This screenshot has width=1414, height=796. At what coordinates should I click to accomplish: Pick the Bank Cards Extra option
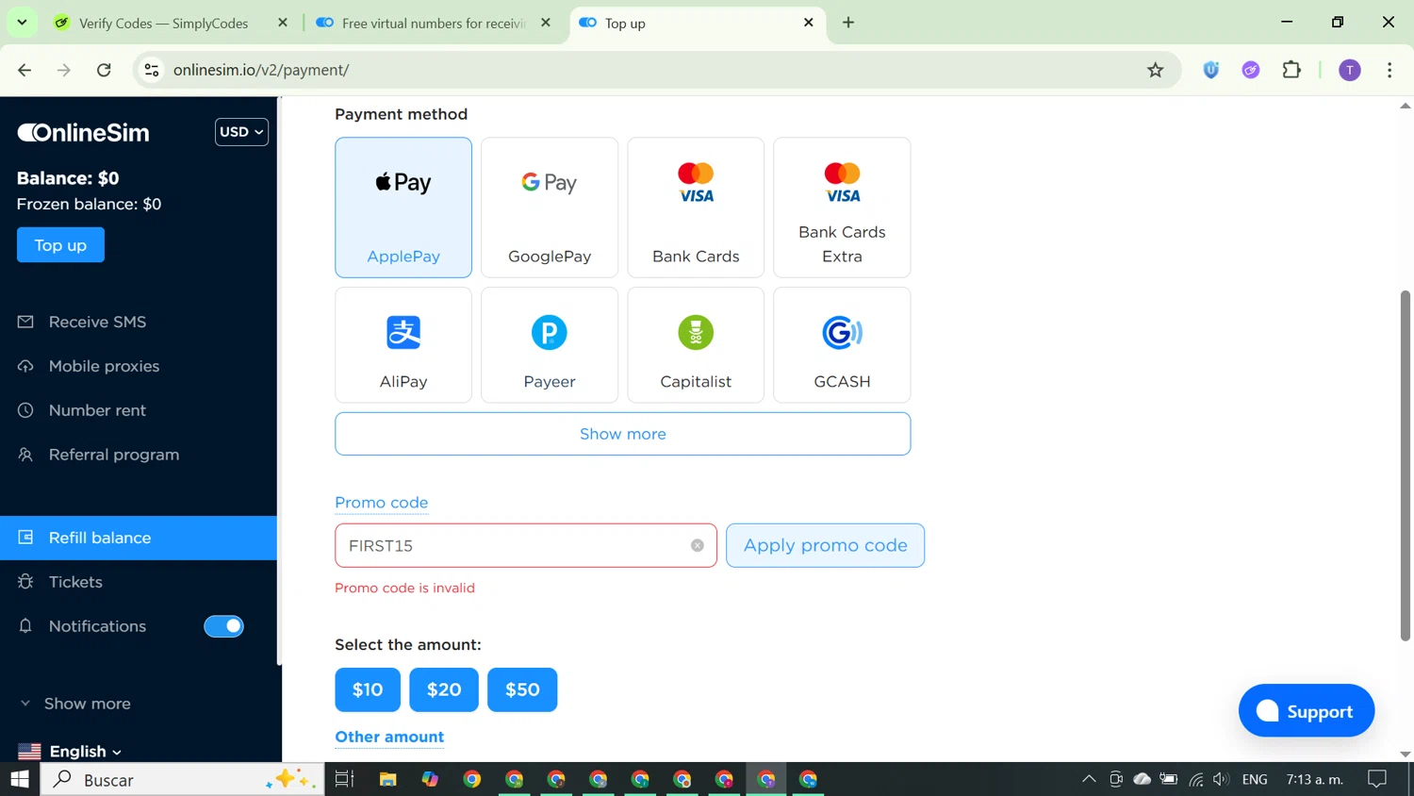tap(842, 207)
